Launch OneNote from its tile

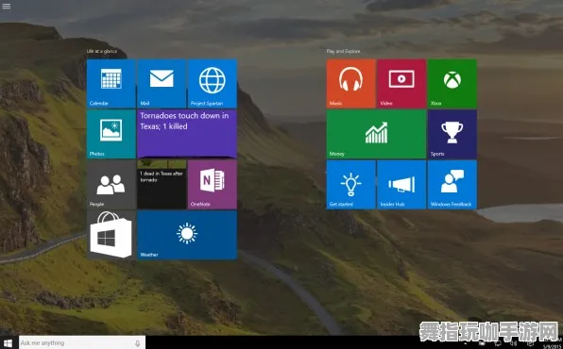[213, 185]
